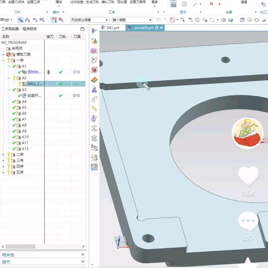Select the A5 operation group

tap(24, 108)
